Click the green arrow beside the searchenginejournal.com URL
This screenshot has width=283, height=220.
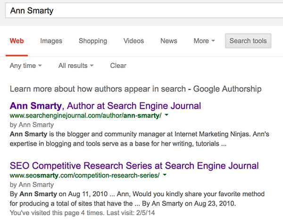click(166, 116)
